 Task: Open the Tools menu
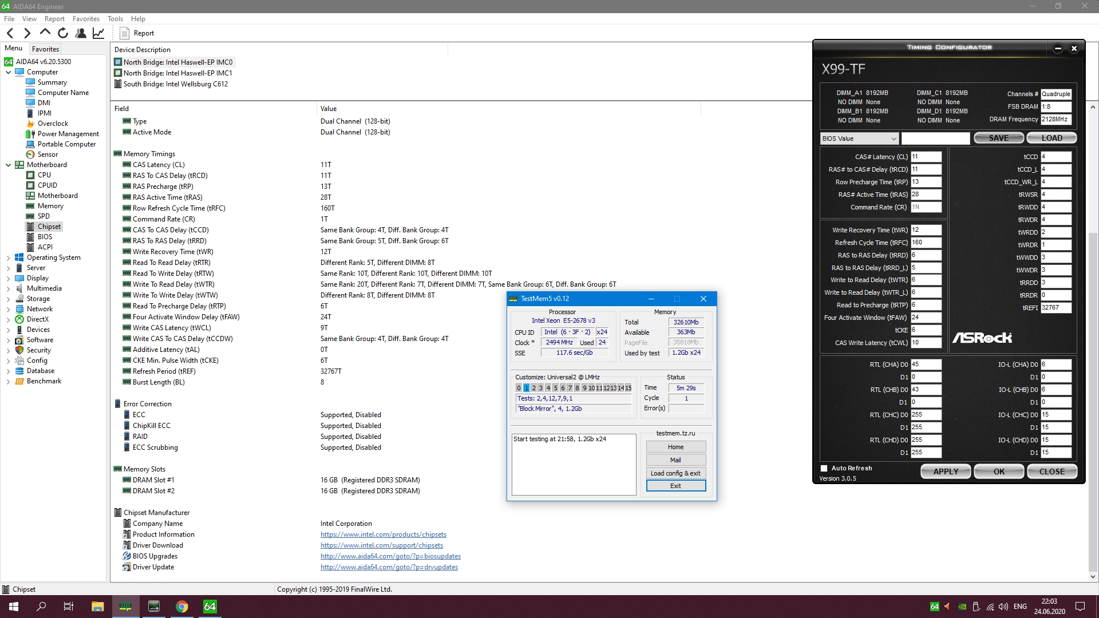(x=115, y=19)
